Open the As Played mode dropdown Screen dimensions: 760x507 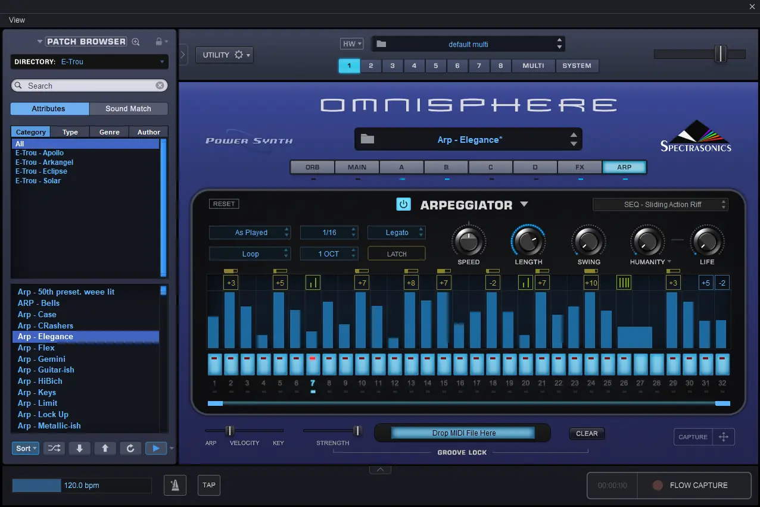[250, 233]
